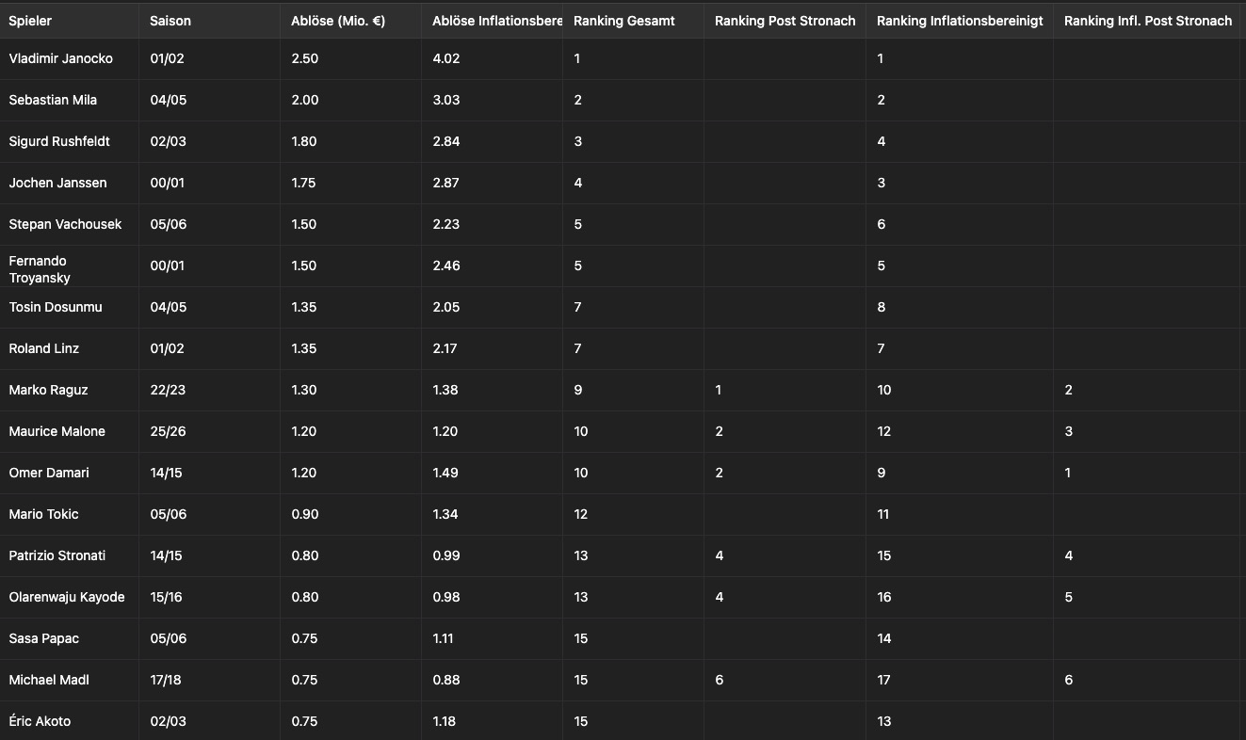Screen dimensions: 1246x740
Task: Select the Jochen Janssen cell
Action: point(69,183)
